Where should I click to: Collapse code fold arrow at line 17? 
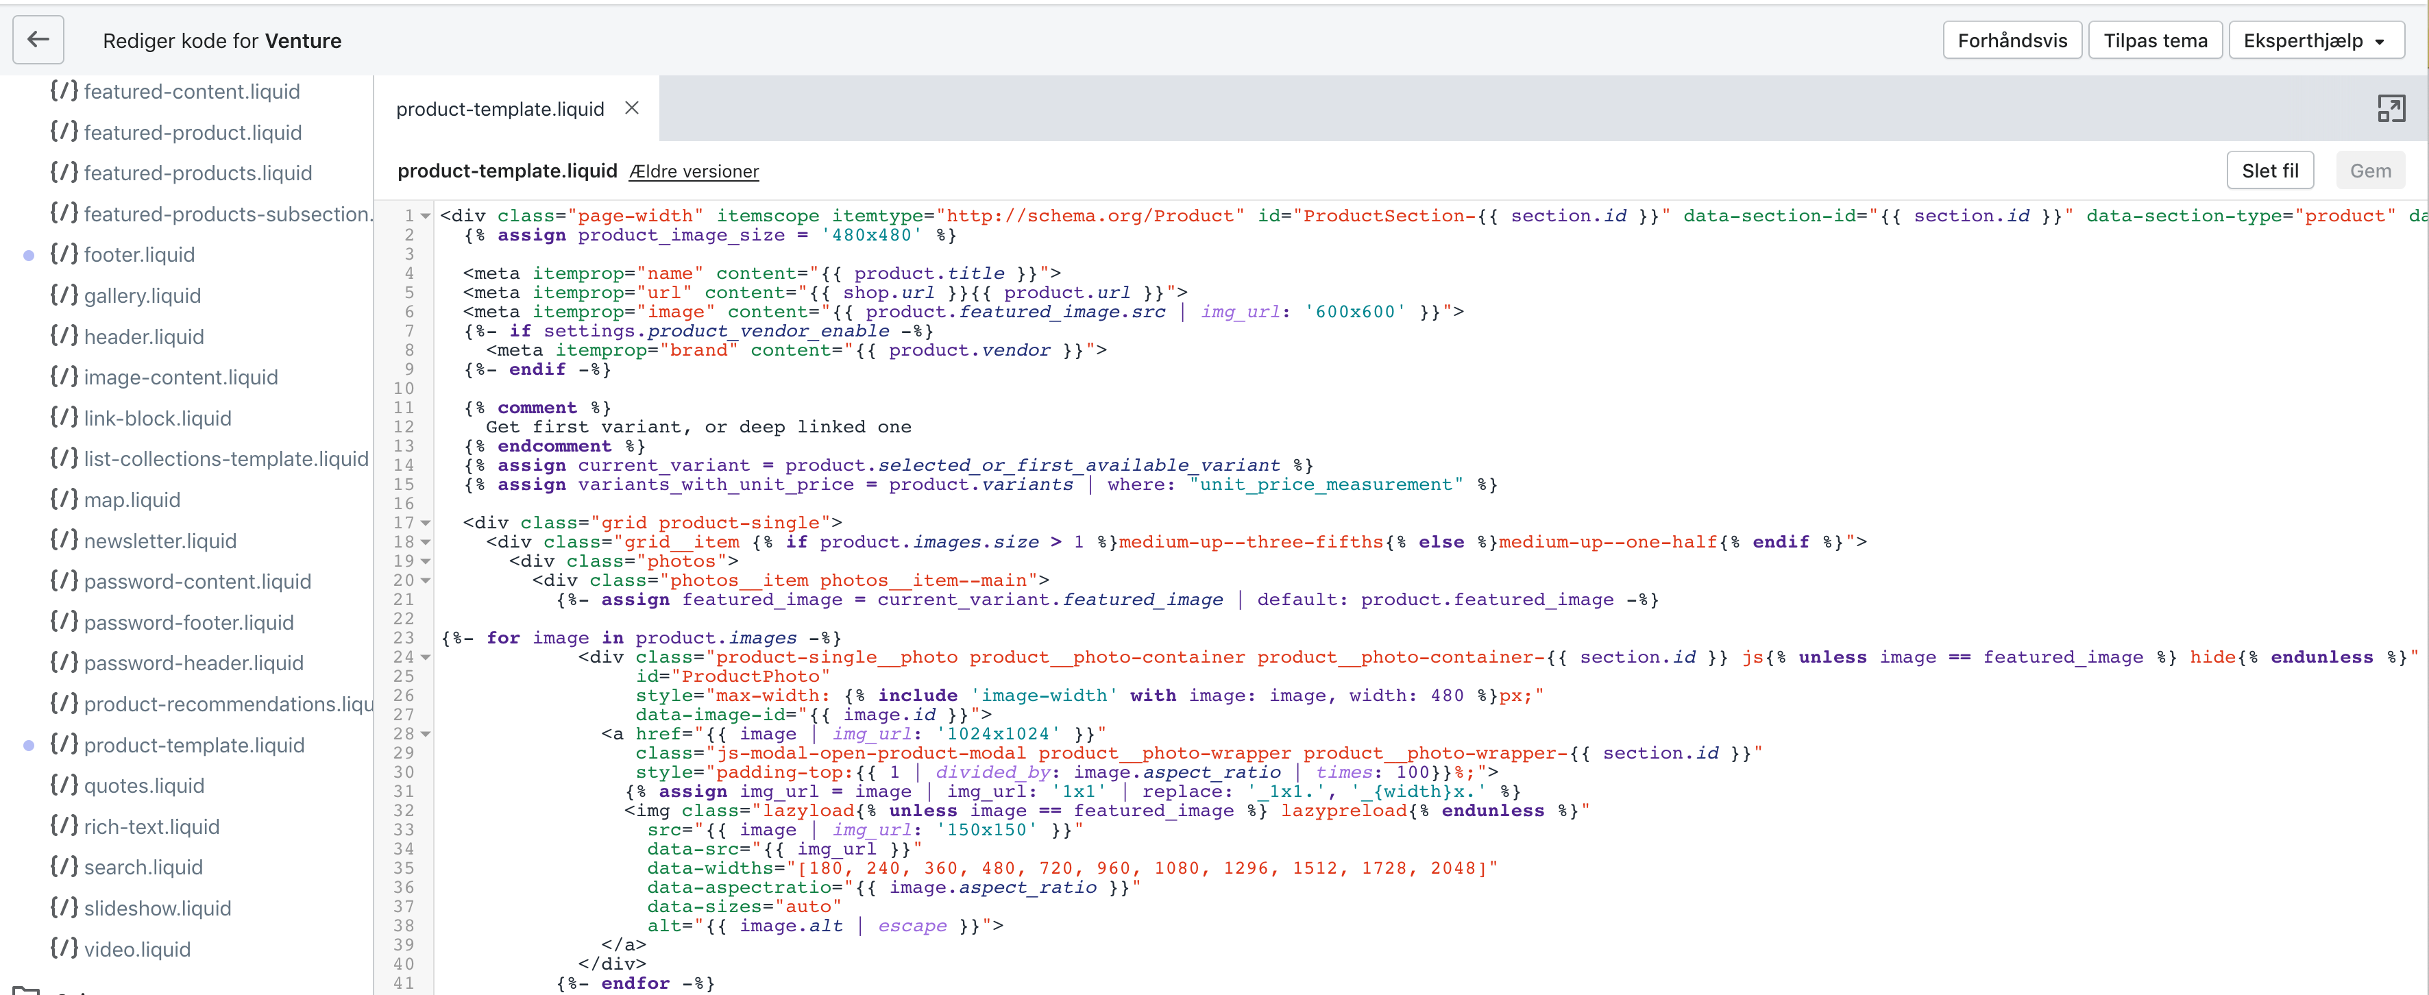click(x=426, y=522)
